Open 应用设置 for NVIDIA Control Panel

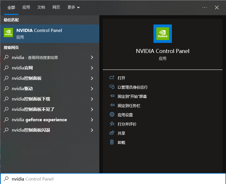pos(125,115)
